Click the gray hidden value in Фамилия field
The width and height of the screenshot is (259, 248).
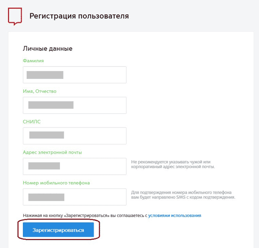pyautogui.click(x=45, y=75)
